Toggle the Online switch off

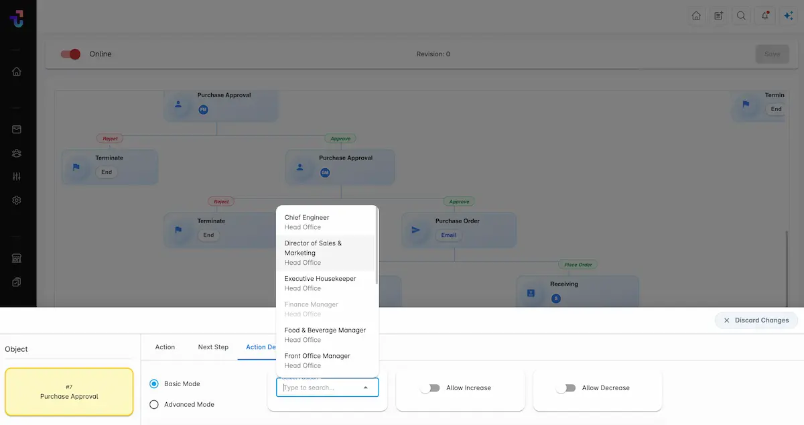point(70,54)
